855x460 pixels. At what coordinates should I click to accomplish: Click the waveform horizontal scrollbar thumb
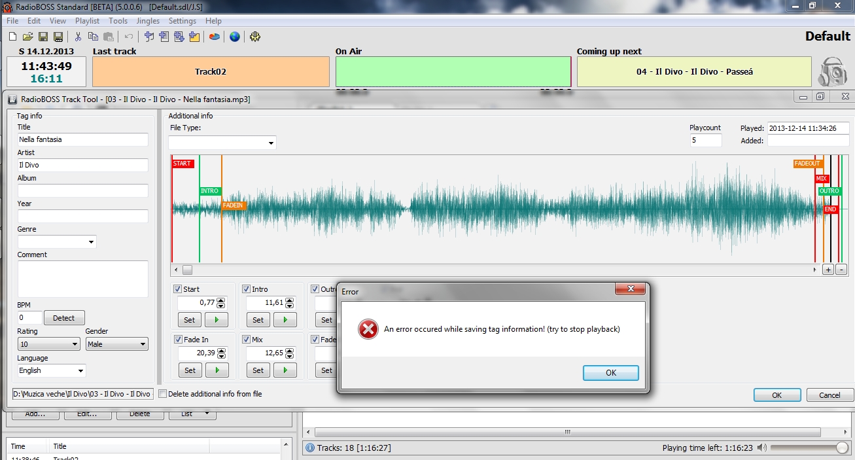tap(187, 270)
